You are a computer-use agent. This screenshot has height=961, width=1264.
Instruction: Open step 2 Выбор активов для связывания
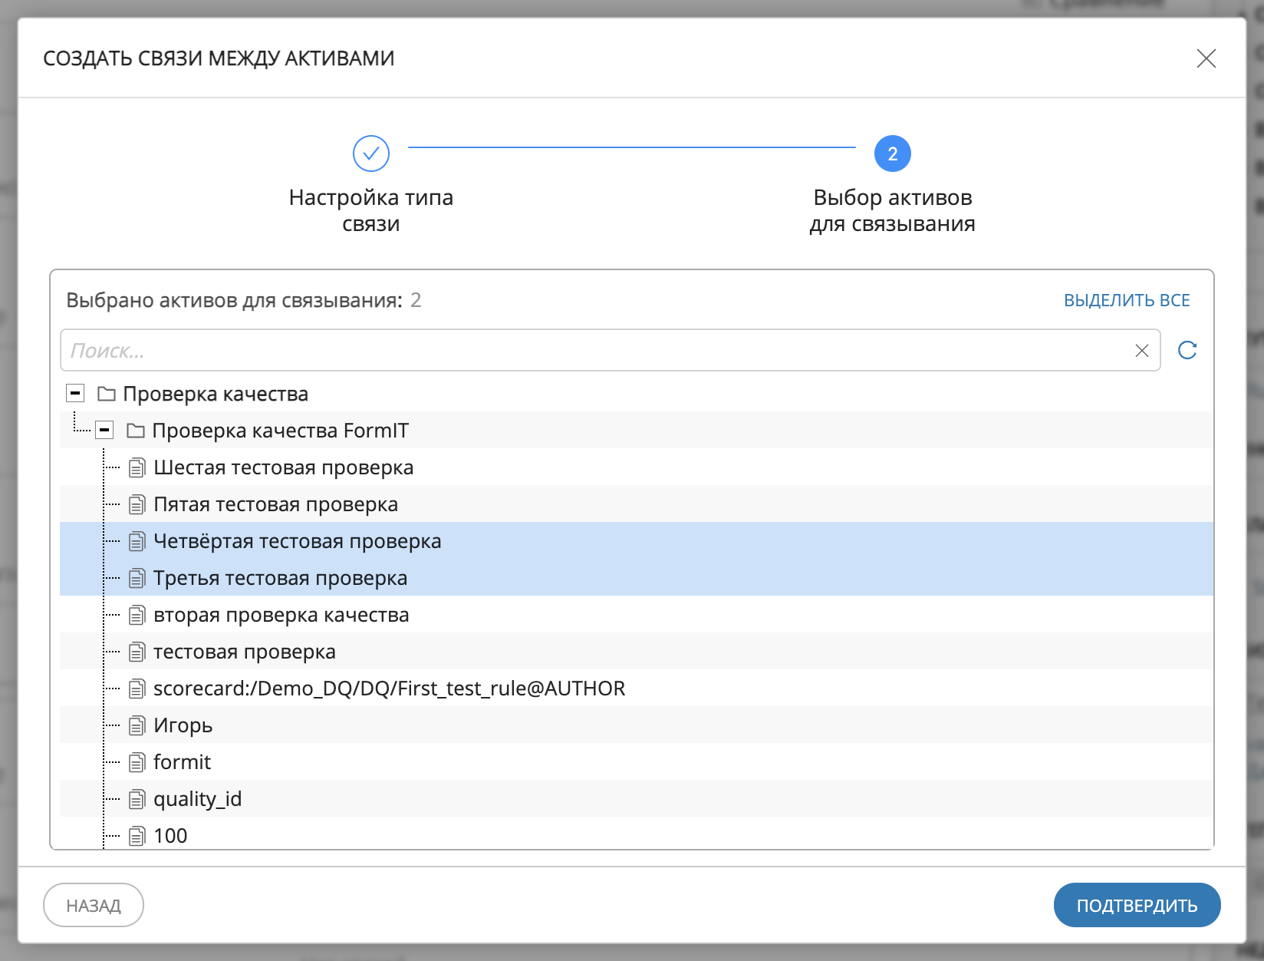892,153
